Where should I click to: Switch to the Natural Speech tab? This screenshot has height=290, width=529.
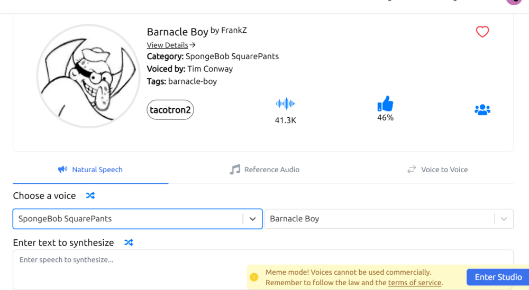(x=90, y=170)
